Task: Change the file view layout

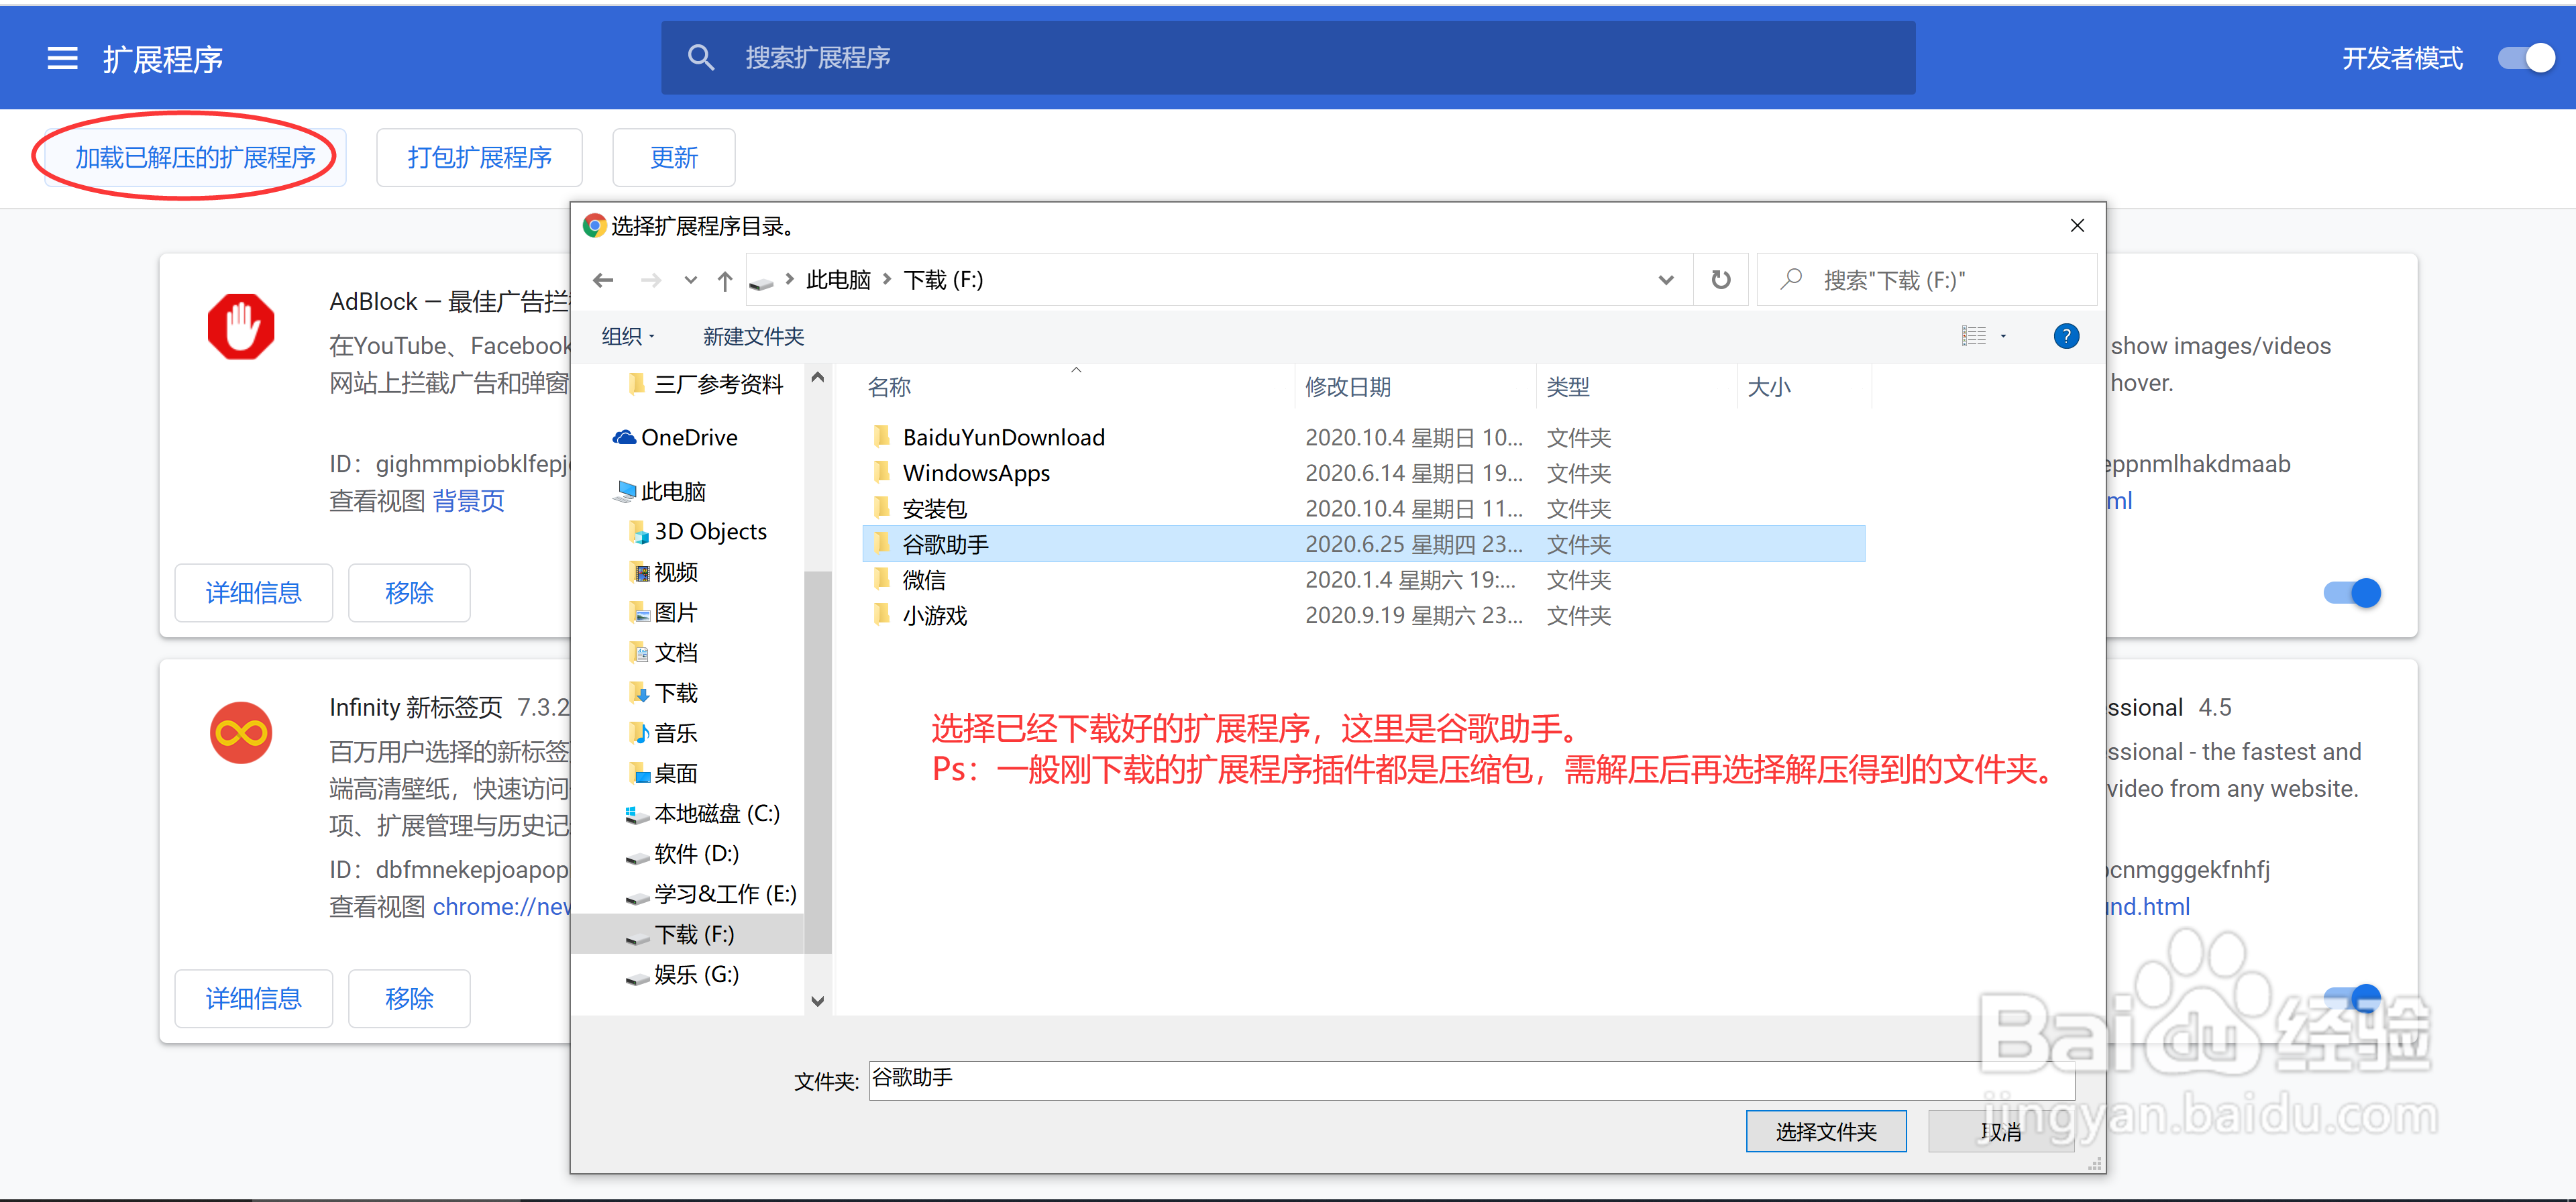Action: [1974, 336]
